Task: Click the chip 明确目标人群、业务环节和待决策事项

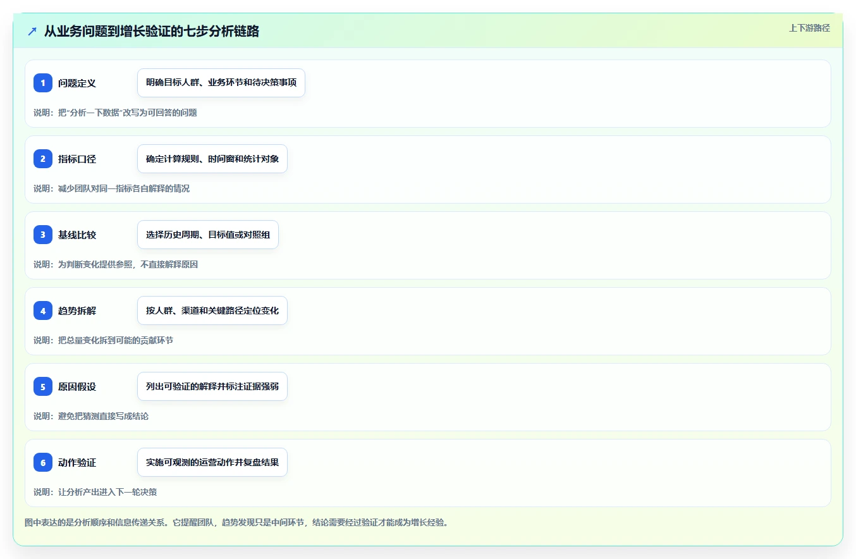Action: click(x=221, y=83)
